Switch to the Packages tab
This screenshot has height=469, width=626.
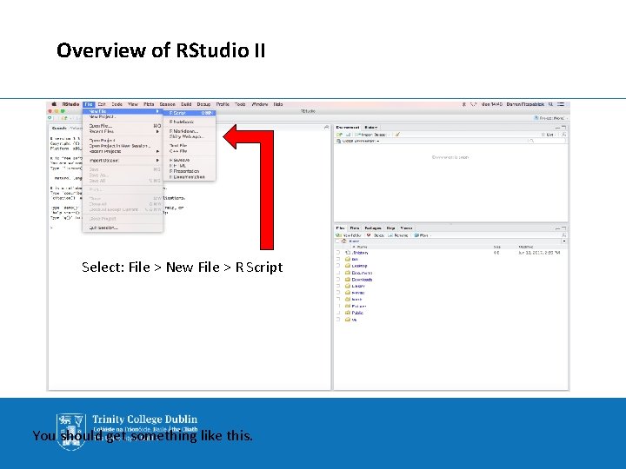pos(373,228)
